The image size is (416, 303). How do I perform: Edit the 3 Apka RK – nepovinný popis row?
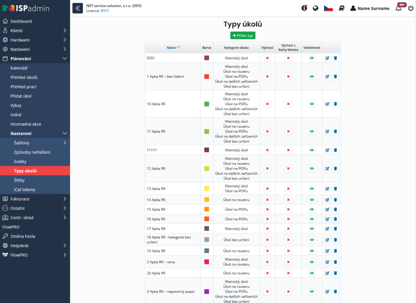pyautogui.click(x=327, y=291)
